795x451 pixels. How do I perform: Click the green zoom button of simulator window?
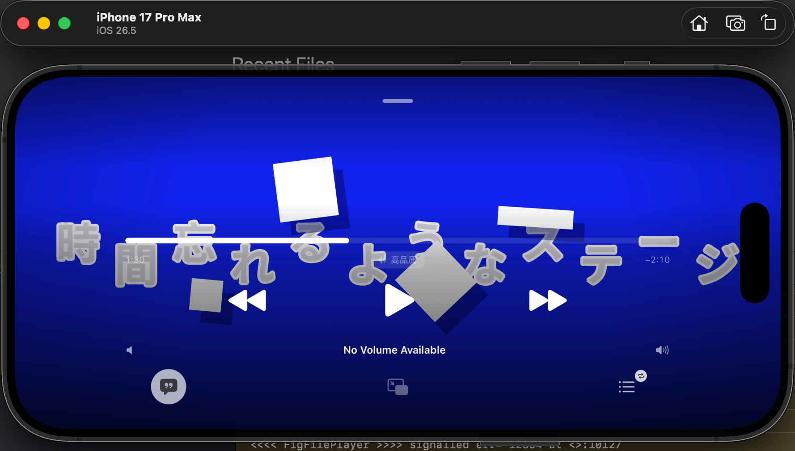click(x=64, y=23)
